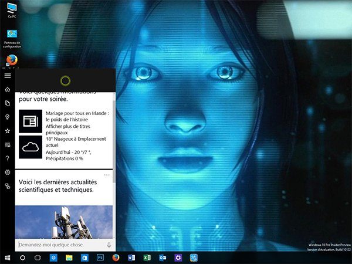Launch Photoshop from taskbar
The width and height of the screenshot is (352, 264).
click(100, 258)
